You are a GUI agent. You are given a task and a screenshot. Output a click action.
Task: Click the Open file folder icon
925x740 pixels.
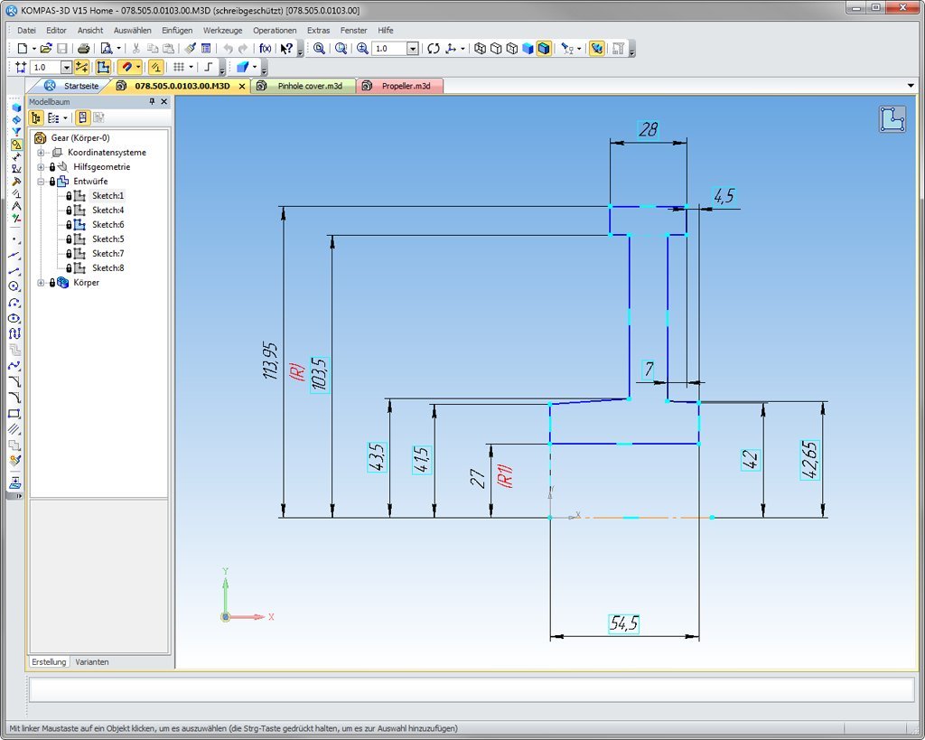tap(46, 49)
